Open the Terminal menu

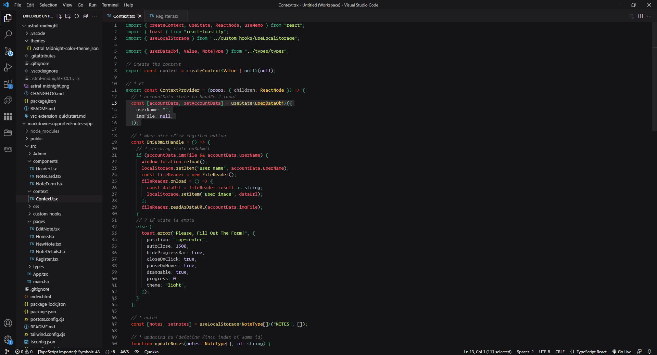coord(110,5)
